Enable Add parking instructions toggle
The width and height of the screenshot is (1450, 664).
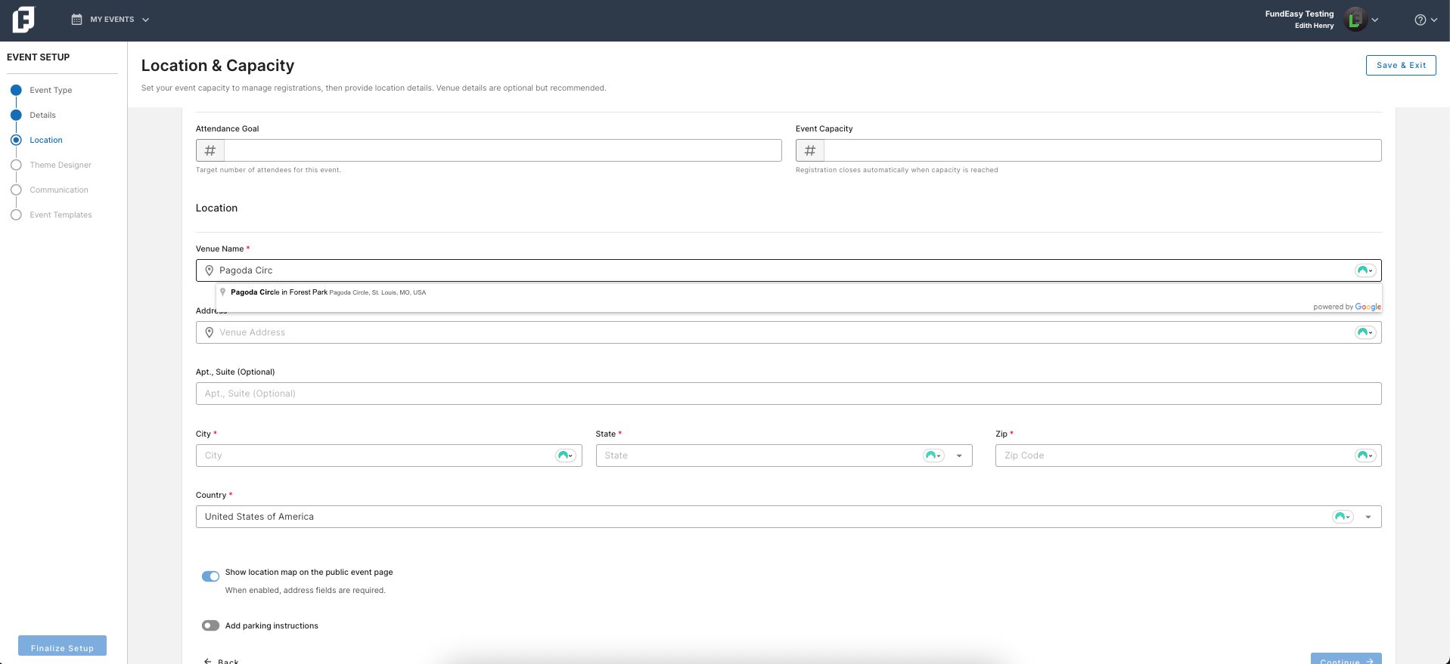tap(210, 625)
